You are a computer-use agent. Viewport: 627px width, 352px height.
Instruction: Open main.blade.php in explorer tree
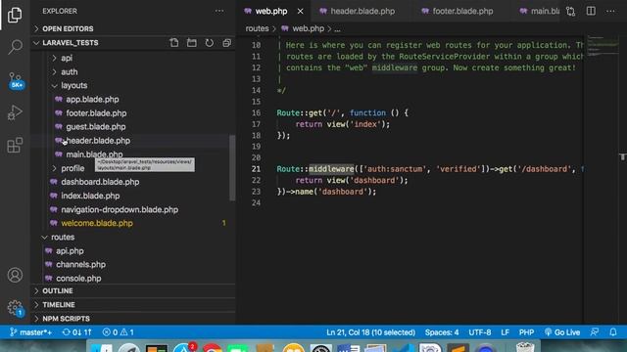tap(132, 154)
